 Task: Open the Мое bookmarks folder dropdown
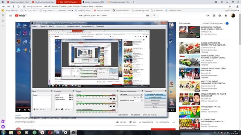coord(70,10)
